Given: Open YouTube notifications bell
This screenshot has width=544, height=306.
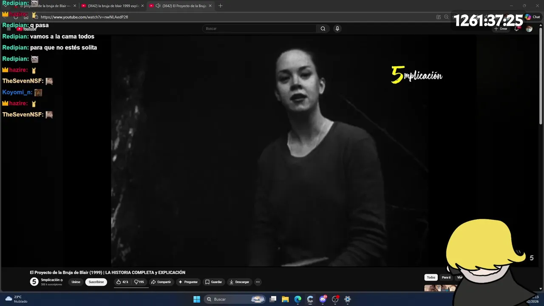Looking at the screenshot, I should (x=516, y=28).
